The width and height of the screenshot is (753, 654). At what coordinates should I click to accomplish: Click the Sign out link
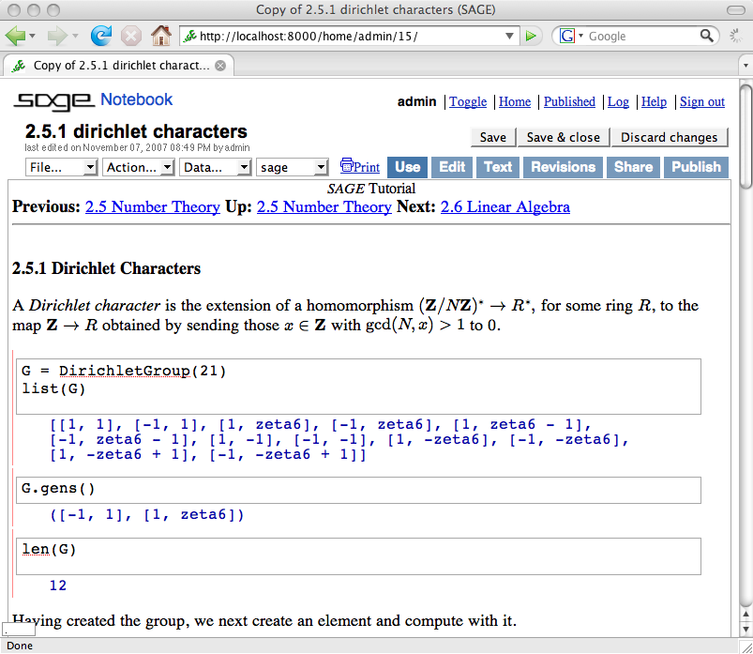(x=702, y=102)
